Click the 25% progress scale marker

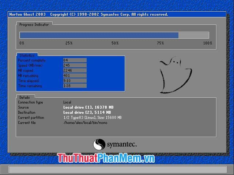(x=69, y=43)
